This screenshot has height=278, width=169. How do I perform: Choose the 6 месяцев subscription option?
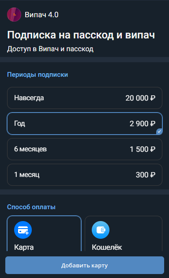[85, 149]
